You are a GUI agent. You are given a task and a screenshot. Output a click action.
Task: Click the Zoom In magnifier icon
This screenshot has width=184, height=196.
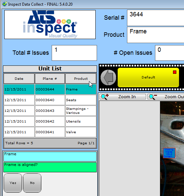(x=105, y=97)
